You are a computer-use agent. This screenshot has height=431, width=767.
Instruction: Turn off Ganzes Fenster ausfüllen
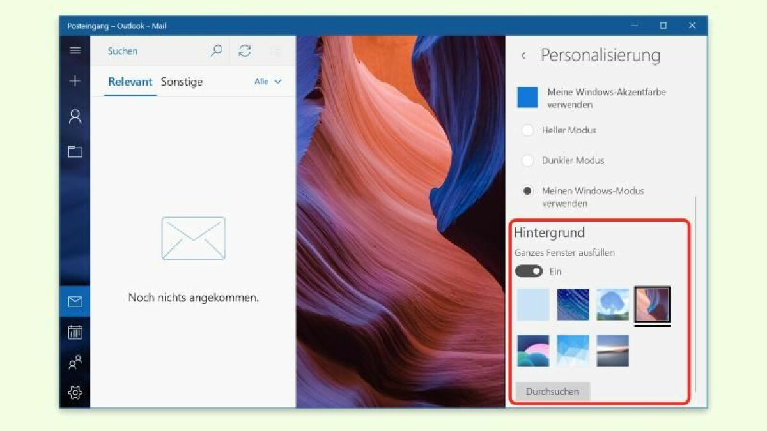529,271
